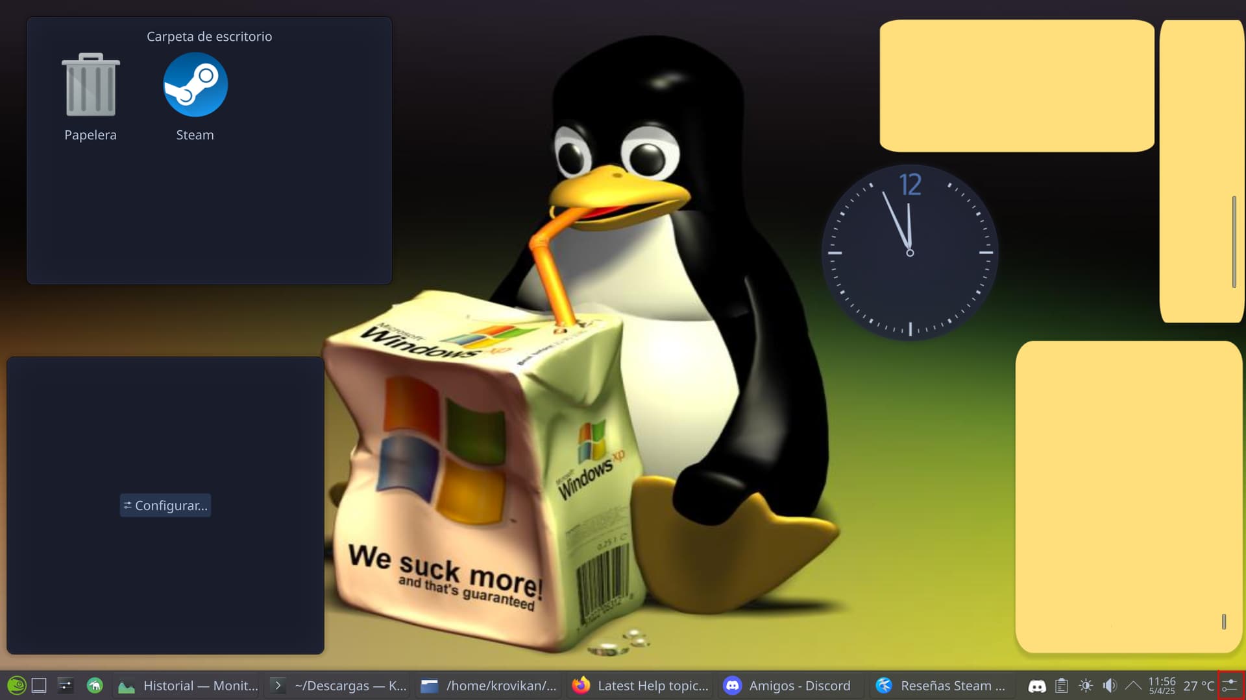Image resolution: width=1246 pixels, height=700 pixels.
Task: Open the system settings sliders icon in the panel
Action: tap(66, 685)
